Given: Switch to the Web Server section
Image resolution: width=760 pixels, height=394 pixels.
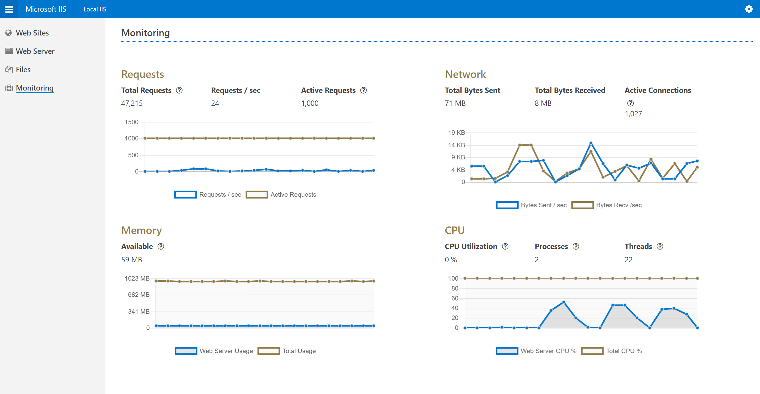Looking at the screenshot, I should [35, 51].
